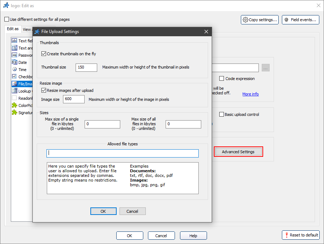Open the More info link

[250, 94]
